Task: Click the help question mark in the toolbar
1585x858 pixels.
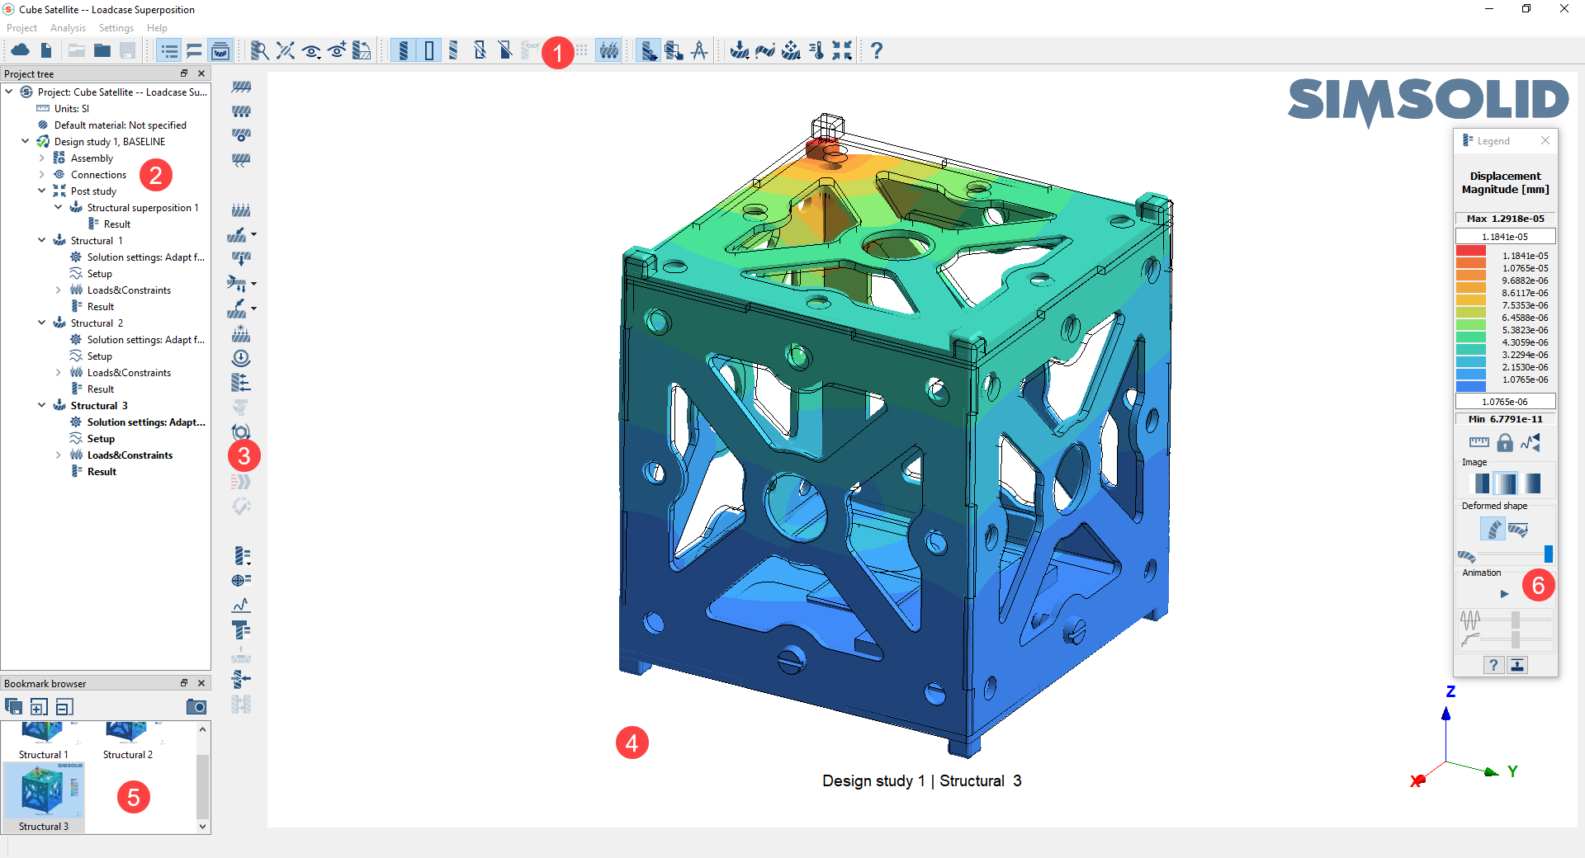Action: point(877,50)
